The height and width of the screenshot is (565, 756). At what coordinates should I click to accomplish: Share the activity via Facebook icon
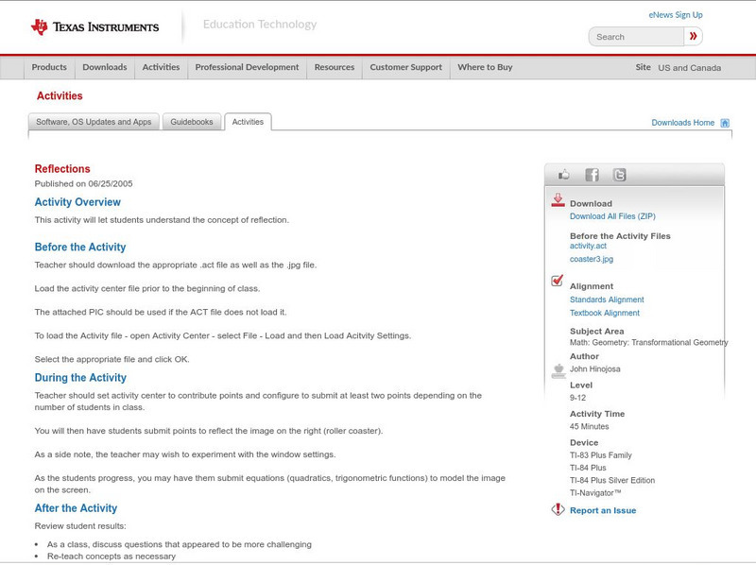point(592,175)
